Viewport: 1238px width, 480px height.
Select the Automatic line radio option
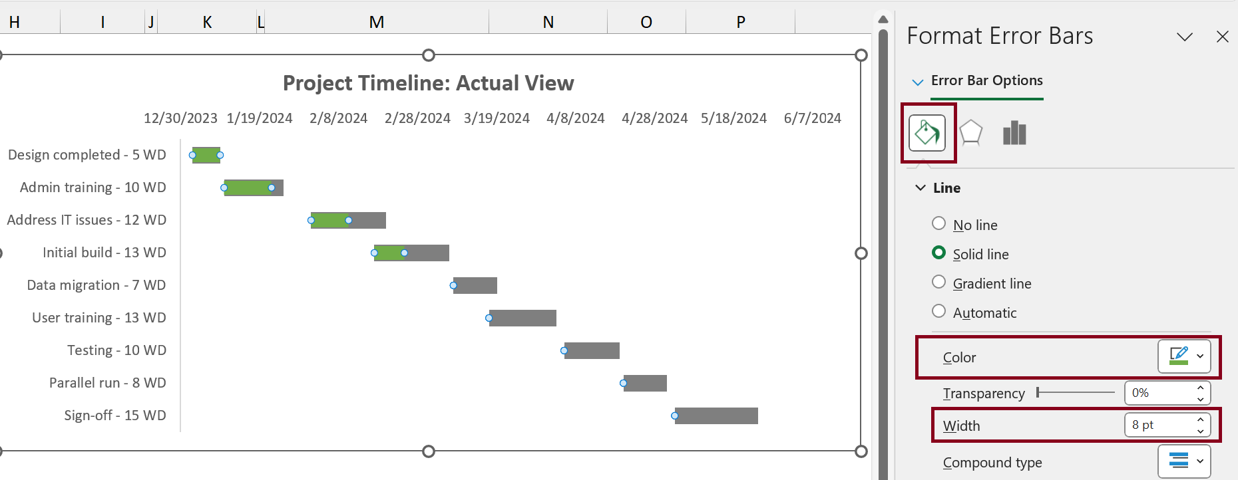(x=938, y=312)
